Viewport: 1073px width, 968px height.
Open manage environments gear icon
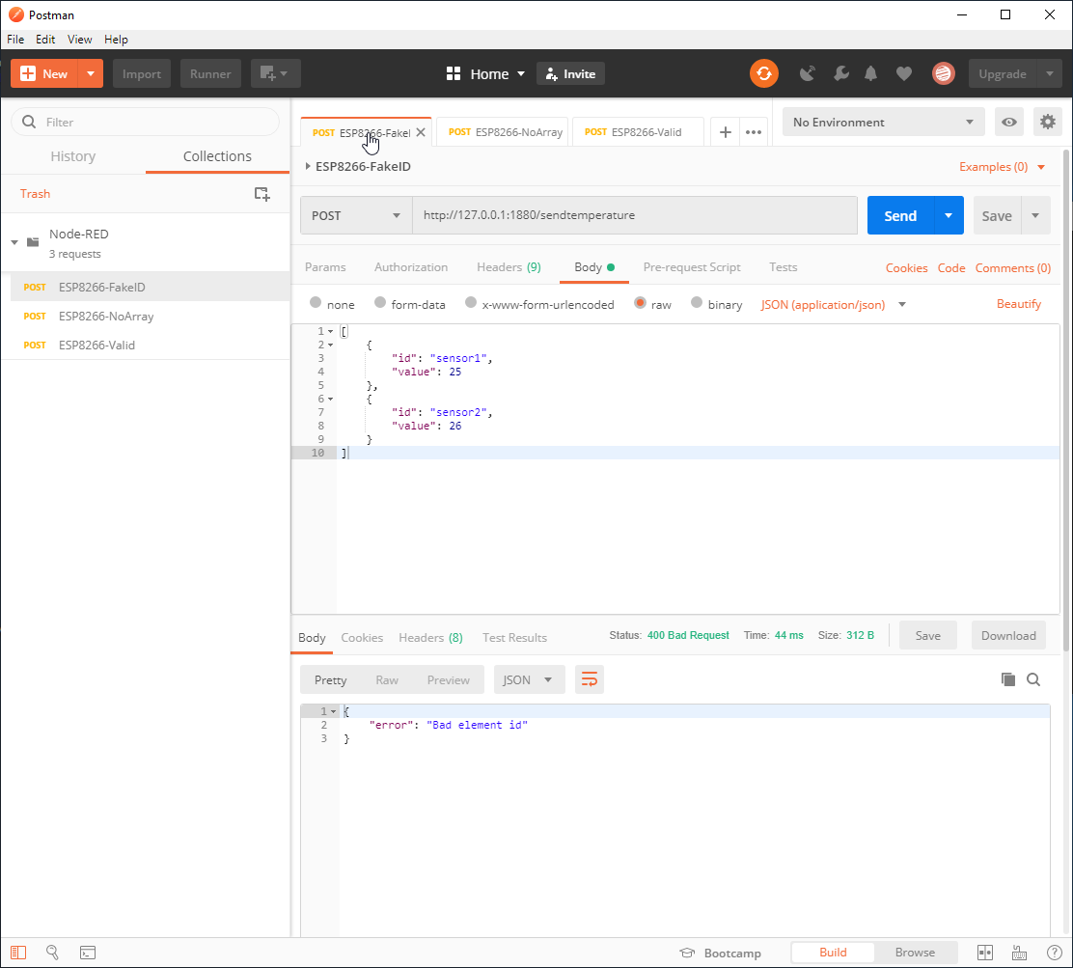(1047, 122)
